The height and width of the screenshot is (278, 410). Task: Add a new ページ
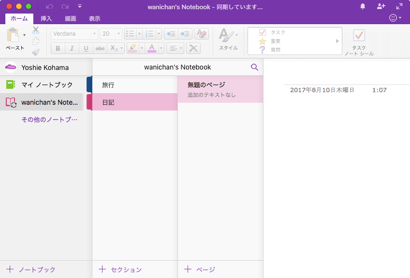click(200, 269)
